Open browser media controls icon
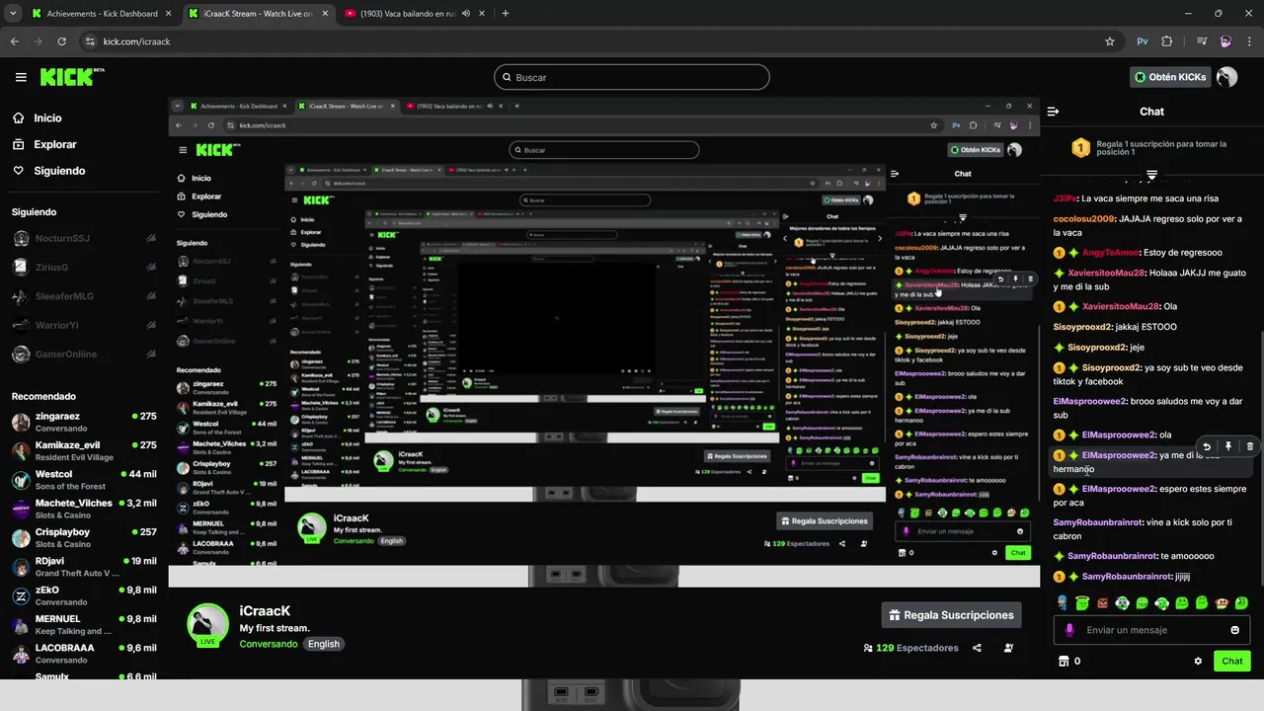 [1201, 41]
